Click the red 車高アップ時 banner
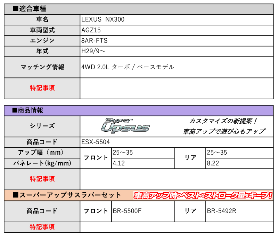 click(203, 195)
